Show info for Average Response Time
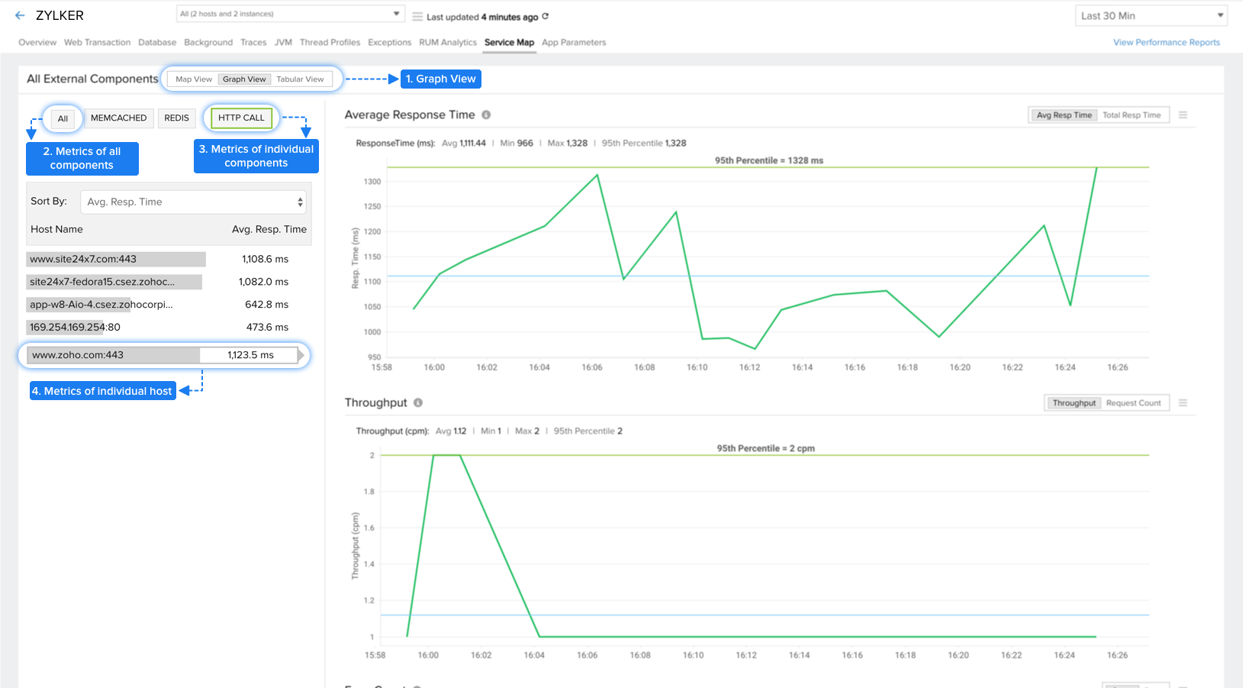The width and height of the screenshot is (1243, 688). click(486, 115)
